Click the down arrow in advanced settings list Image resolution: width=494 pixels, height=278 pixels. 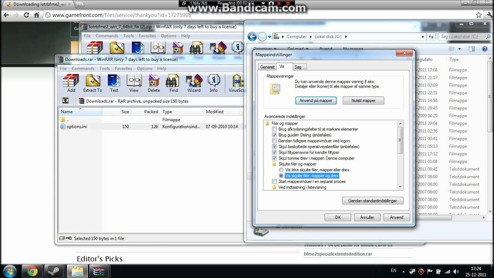pos(400,187)
